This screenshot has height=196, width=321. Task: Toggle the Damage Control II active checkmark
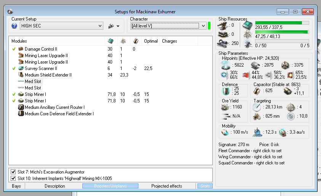[x=14, y=49]
